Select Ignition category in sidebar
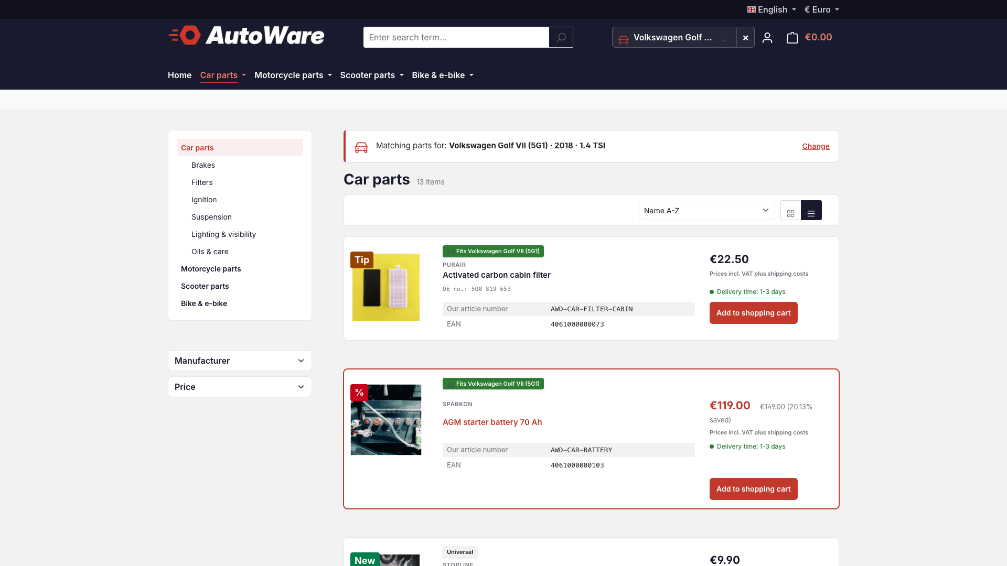Viewport: 1007px width, 566px height. [x=204, y=200]
